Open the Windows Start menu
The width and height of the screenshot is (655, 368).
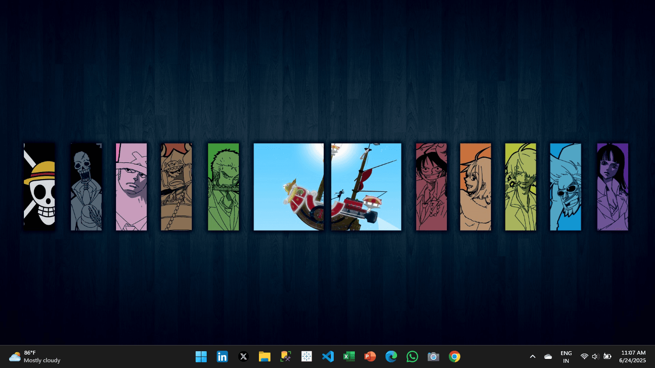[x=201, y=356]
